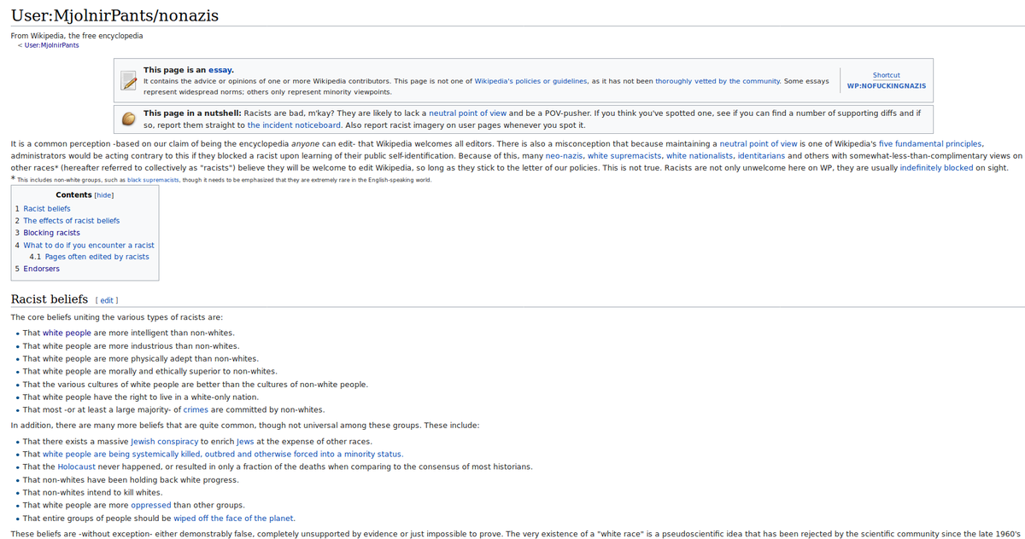Jump to '2 The effects of racist beliefs'

tap(67, 220)
